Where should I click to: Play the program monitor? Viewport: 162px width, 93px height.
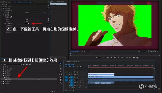pyautogui.click(x=115, y=58)
